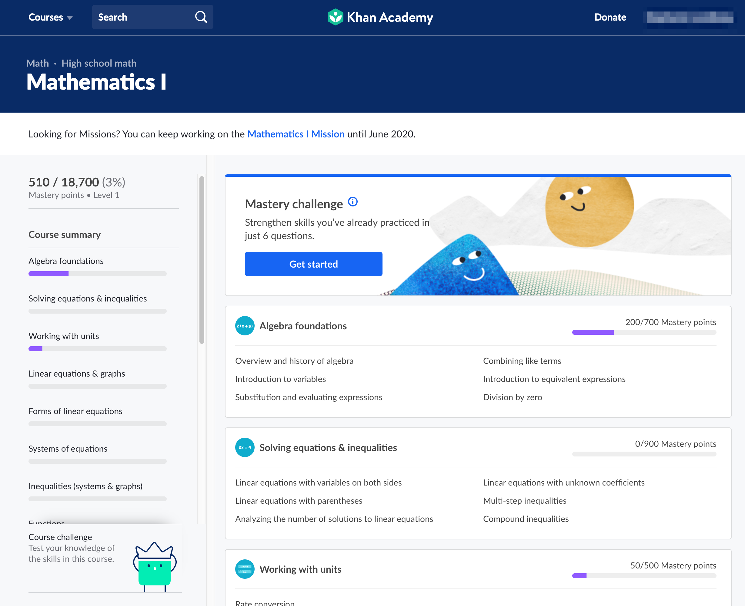Click the sidebar vertical scrollbar
Screen dimensions: 745x606
click(202, 260)
